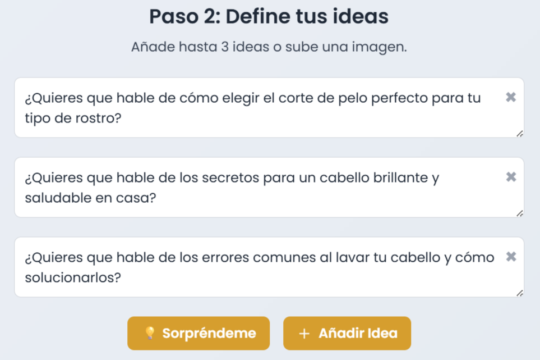Click the resize grip of the second idea box
540x360 pixels.
[x=520, y=213]
